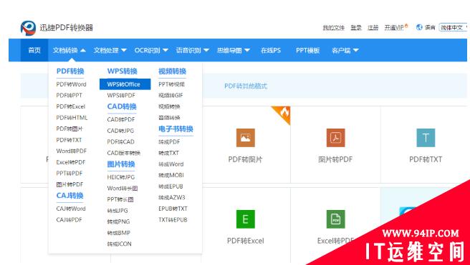Select 转成BMP menu entry

pos(119,233)
